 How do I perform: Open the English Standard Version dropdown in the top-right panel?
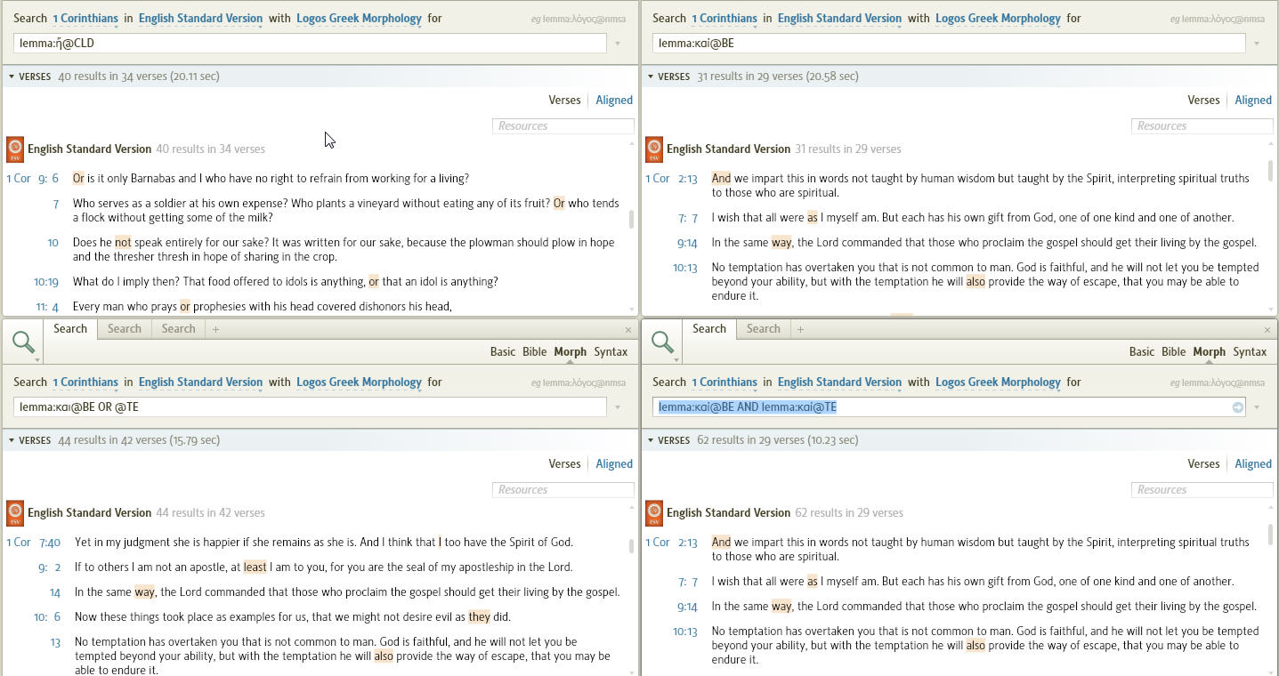(839, 19)
